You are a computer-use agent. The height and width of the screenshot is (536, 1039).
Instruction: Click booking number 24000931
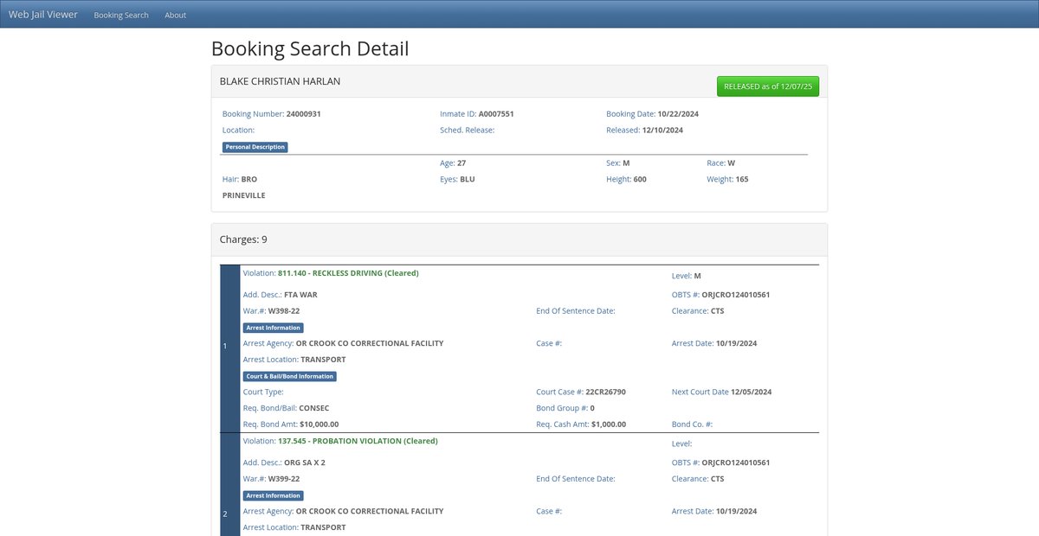(x=304, y=114)
